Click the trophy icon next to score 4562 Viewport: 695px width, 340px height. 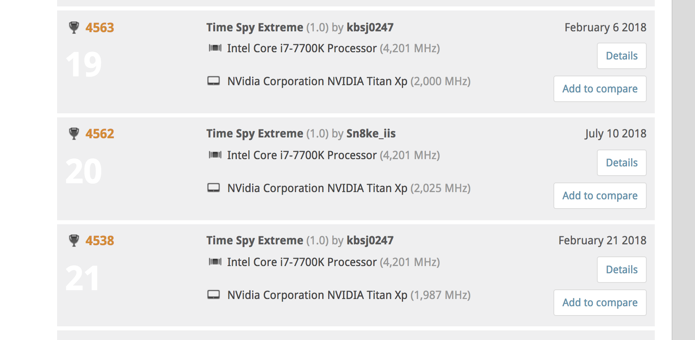[74, 134]
